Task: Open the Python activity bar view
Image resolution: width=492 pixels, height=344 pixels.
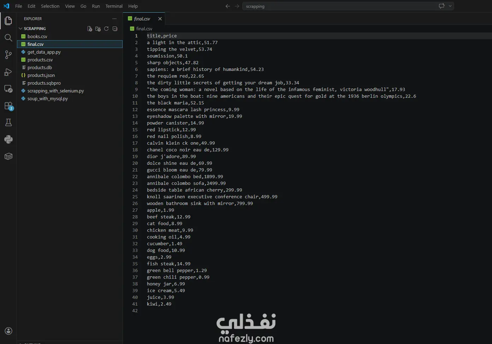Action: click(8, 139)
